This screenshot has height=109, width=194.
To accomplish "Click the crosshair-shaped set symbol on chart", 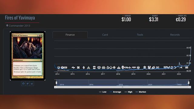I will pyautogui.click(x=114, y=68).
